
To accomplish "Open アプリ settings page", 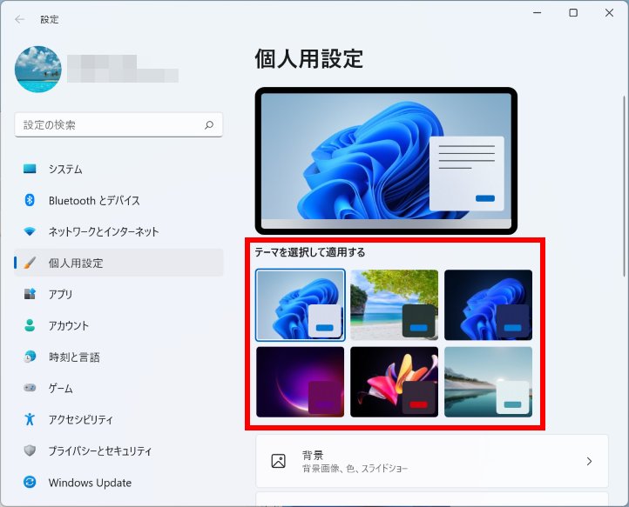I will coord(118,294).
